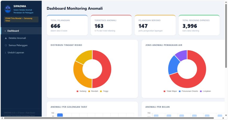Click the scroll left arrow

tap(2, 118)
